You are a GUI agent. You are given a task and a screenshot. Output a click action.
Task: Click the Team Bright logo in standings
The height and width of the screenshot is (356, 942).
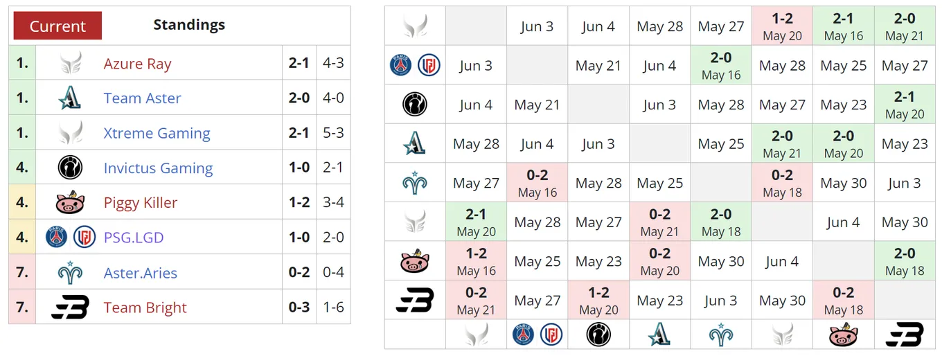[70, 307]
